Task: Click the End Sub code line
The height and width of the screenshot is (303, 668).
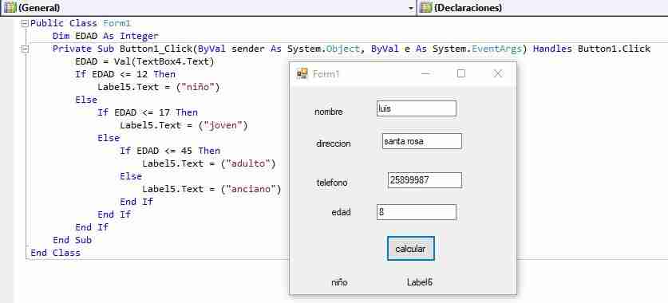Action: tap(72, 241)
